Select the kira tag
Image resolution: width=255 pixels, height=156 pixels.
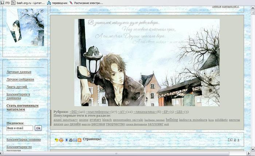click(211, 120)
